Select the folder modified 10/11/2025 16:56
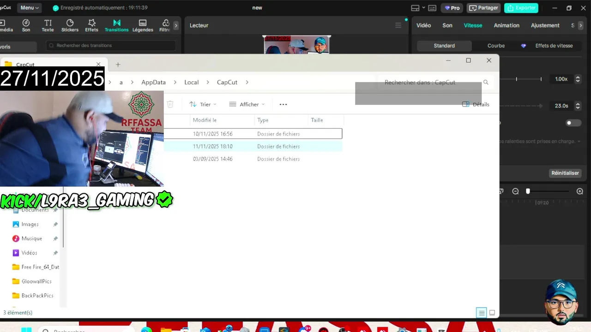This screenshot has width=591, height=332. click(253, 134)
